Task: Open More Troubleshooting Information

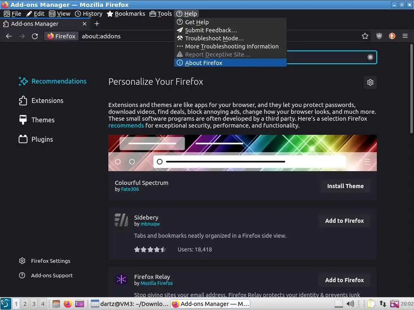Action: [x=230, y=46]
